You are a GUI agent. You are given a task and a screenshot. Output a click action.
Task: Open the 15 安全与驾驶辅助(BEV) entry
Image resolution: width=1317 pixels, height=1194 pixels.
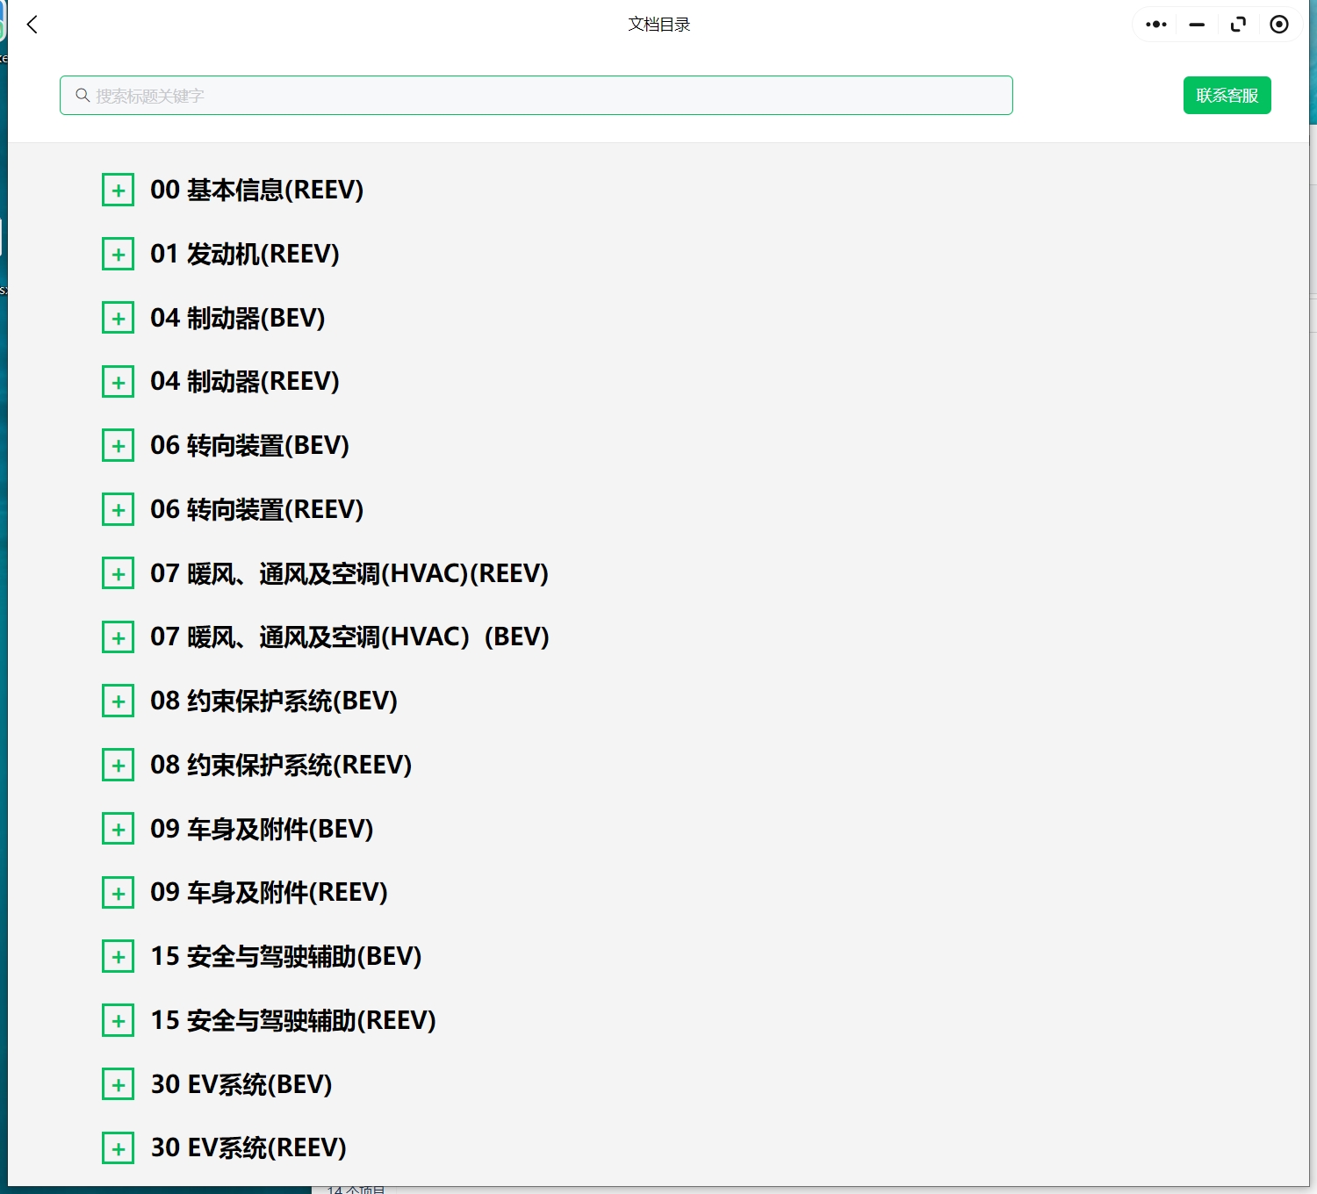pos(286,957)
